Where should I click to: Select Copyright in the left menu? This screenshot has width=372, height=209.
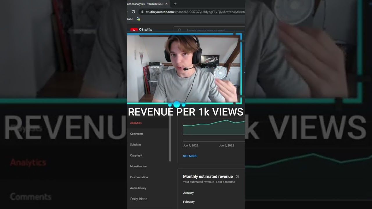(x=136, y=156)
